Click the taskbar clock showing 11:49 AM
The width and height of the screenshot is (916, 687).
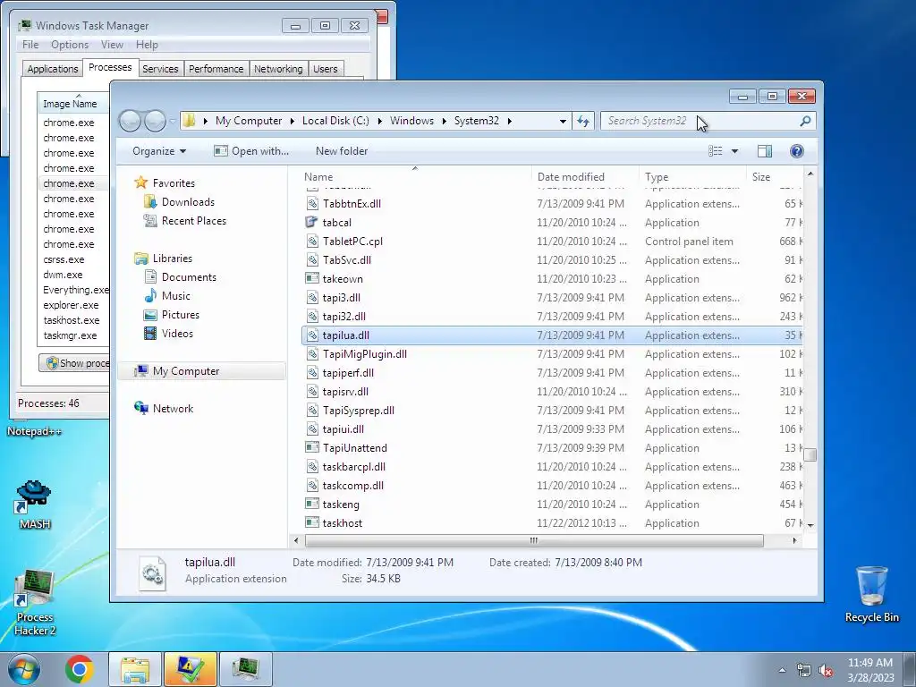[x=869, y=670]
